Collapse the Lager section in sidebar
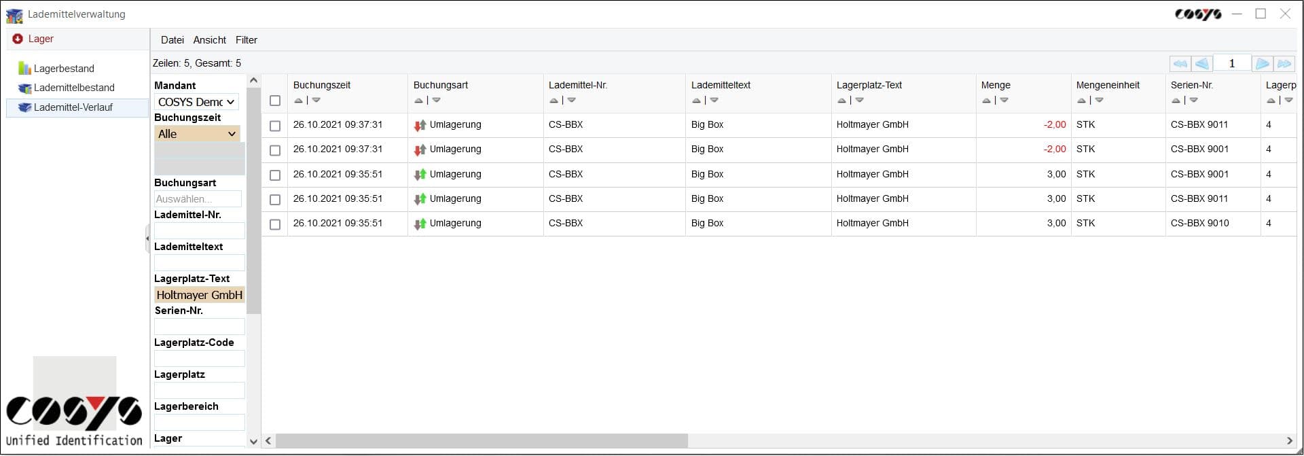 click(x=18, y=39)
